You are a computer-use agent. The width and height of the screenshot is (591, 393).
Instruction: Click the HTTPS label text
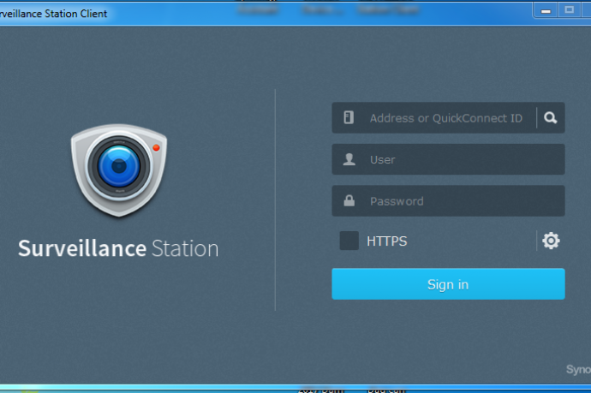386,241
